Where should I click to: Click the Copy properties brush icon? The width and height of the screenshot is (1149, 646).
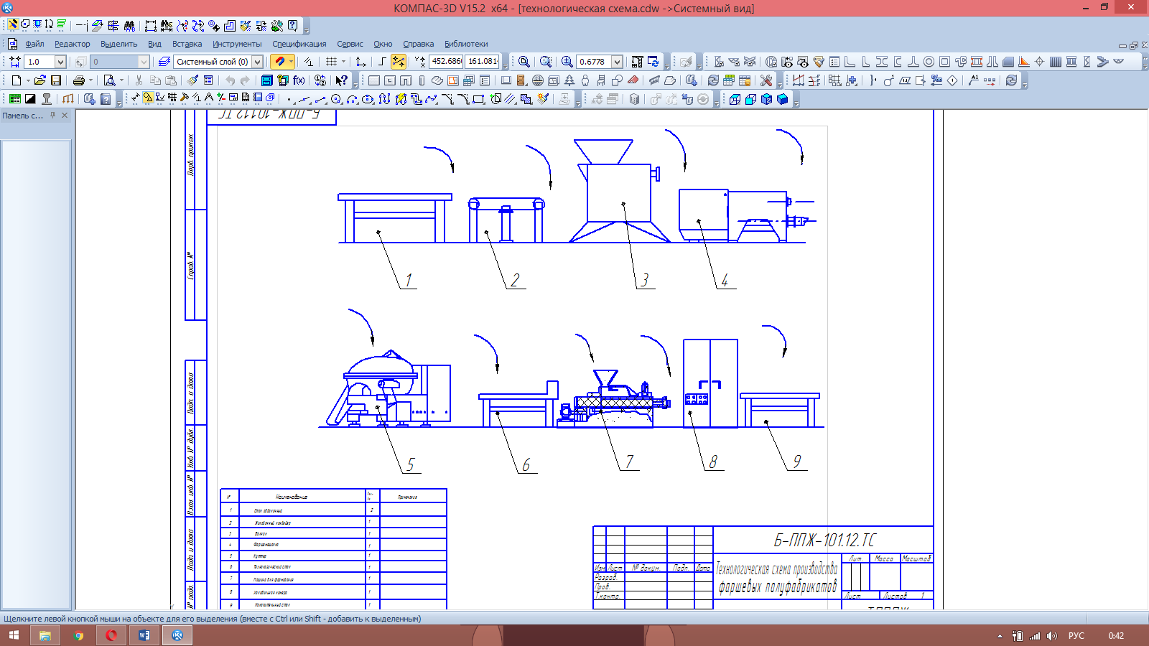(192, 80)
